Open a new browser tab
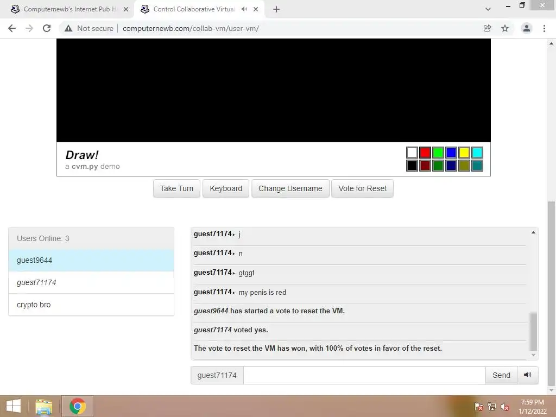Screen dimensions: 556x417 pyautogui.click(x=276, y=9)
